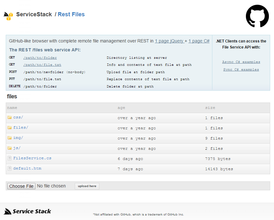The height and width of the screenshot is (220, 274).
Task: Open the 1 page C# link
Action: click(x=199, y=41)
